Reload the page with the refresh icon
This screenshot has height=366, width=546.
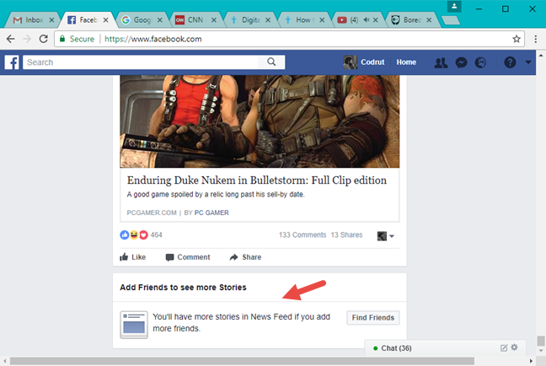pos(43,39)
